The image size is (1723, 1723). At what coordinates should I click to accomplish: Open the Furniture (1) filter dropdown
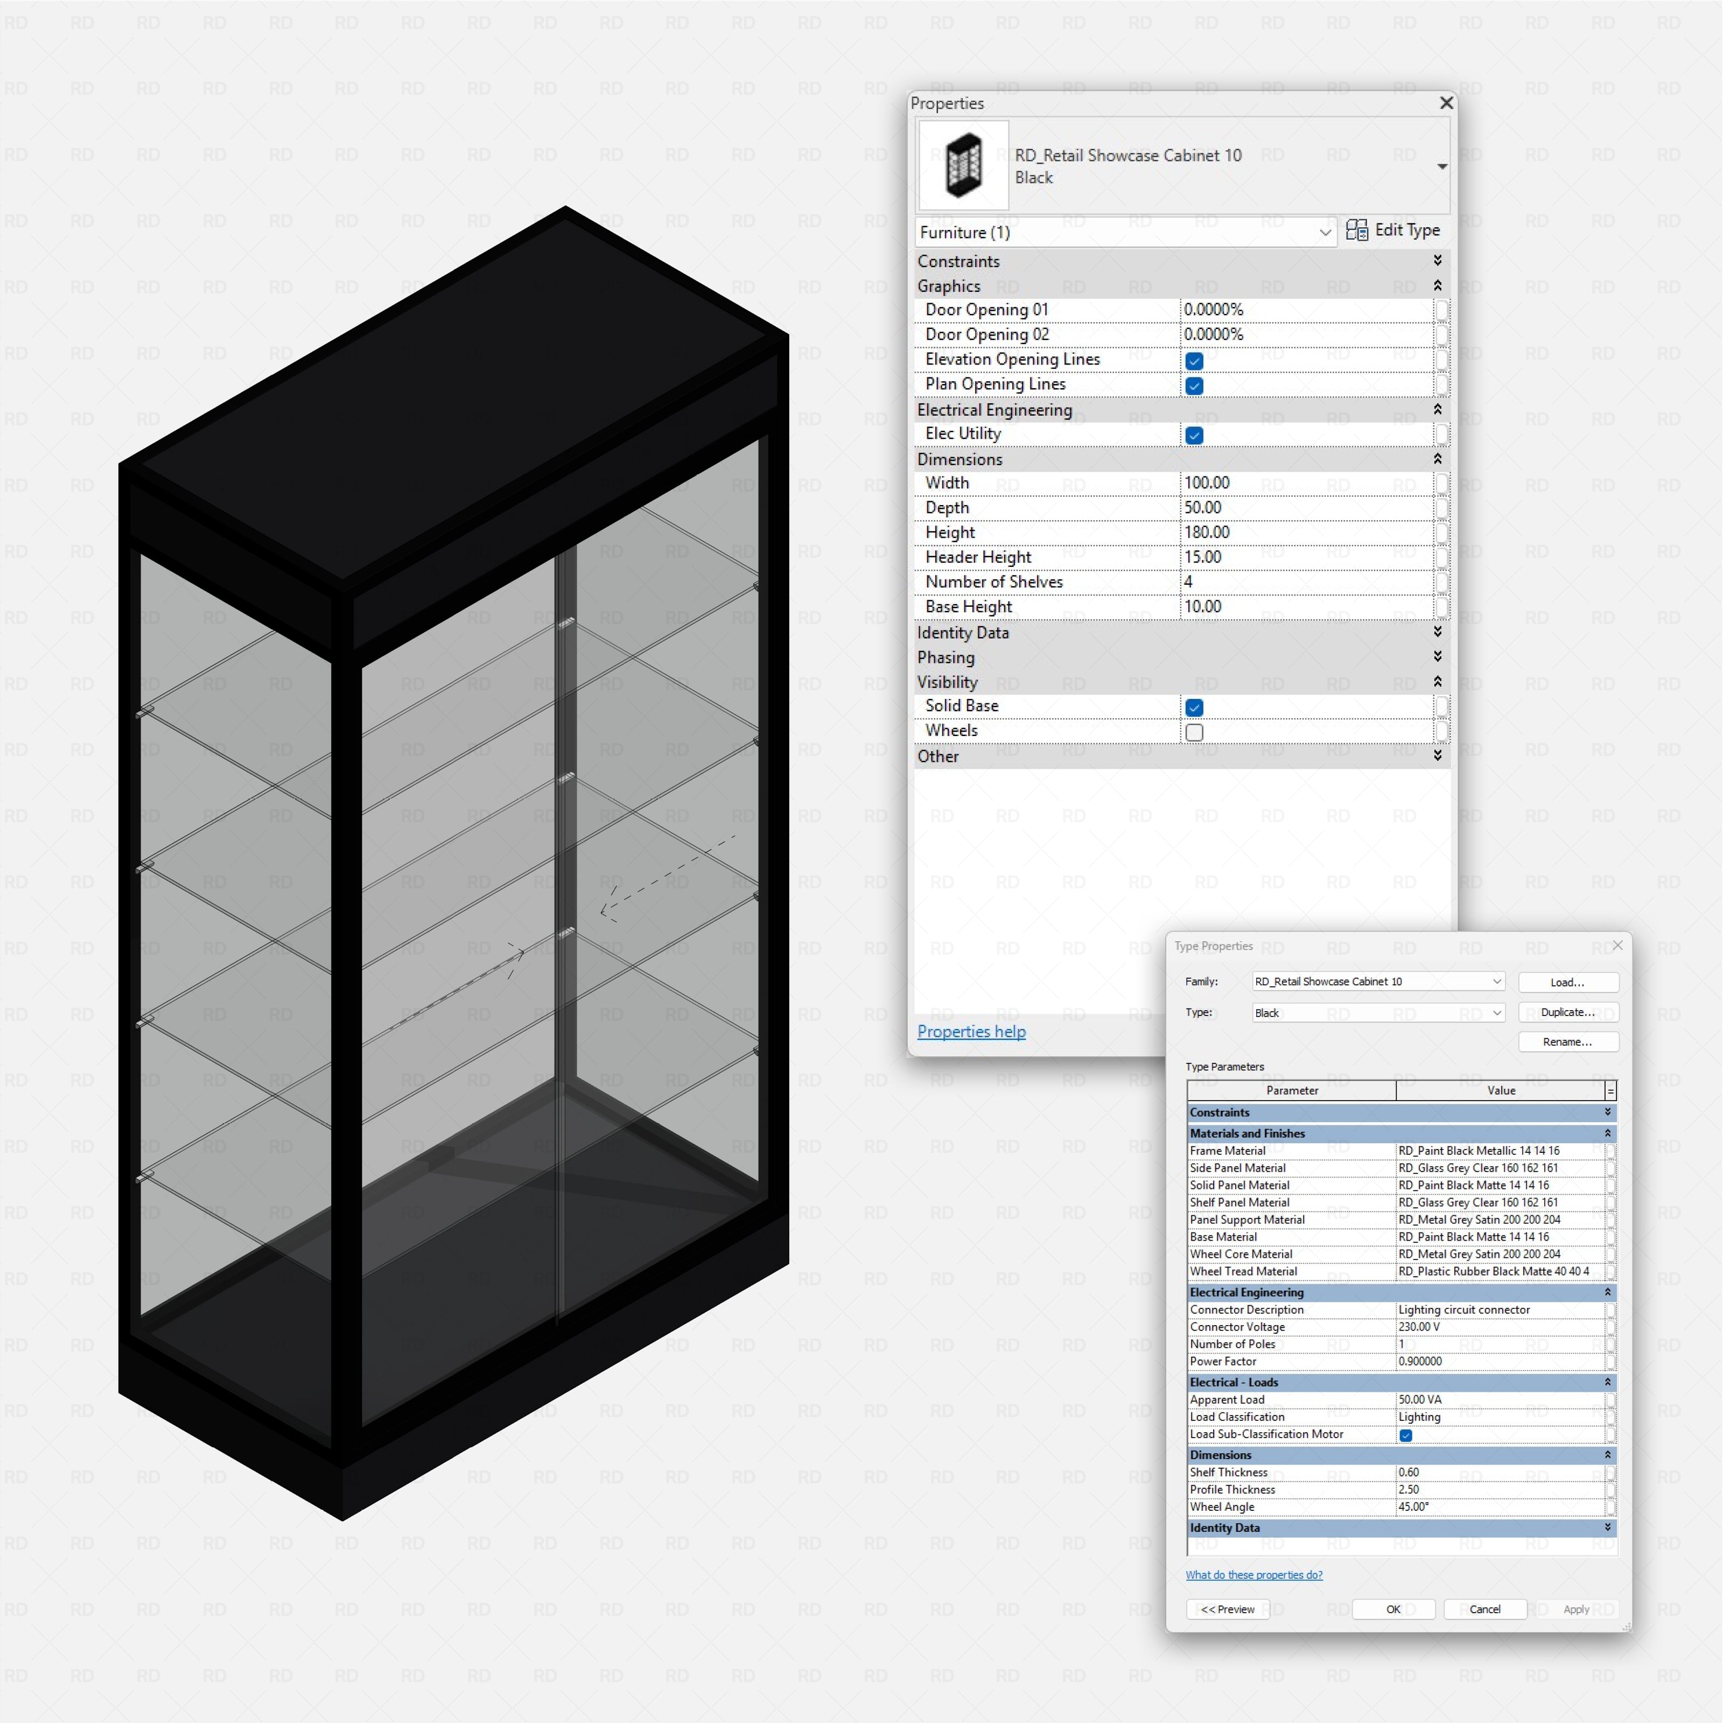tap(1125, 232)
